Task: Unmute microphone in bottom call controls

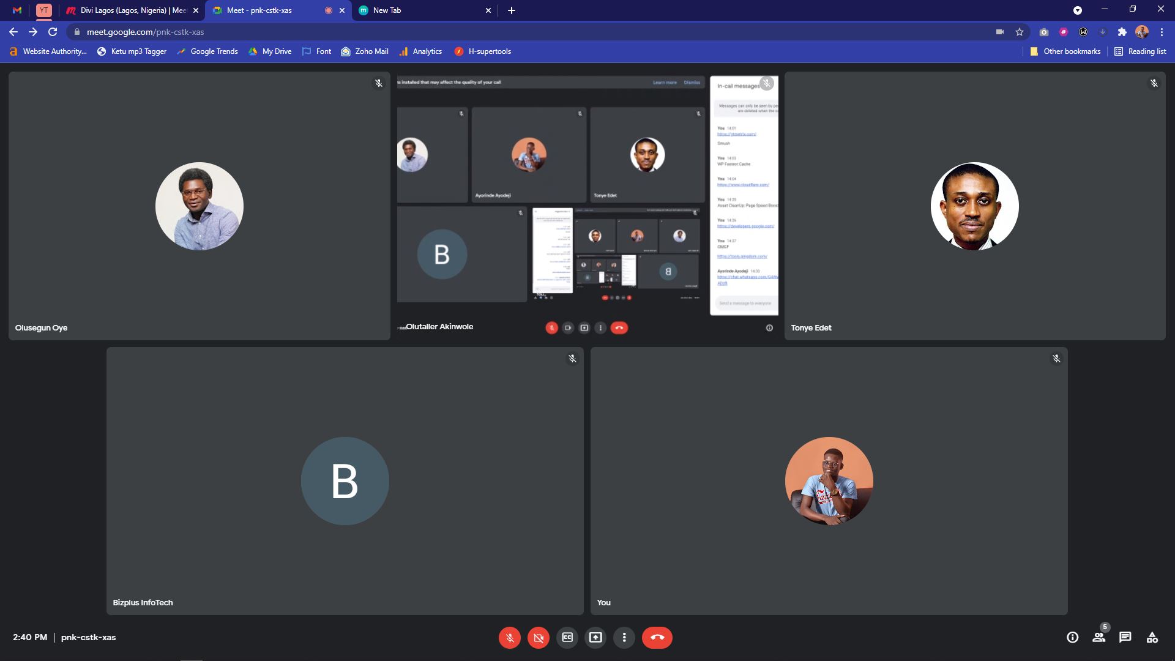Action: click(x=509, y=638)
